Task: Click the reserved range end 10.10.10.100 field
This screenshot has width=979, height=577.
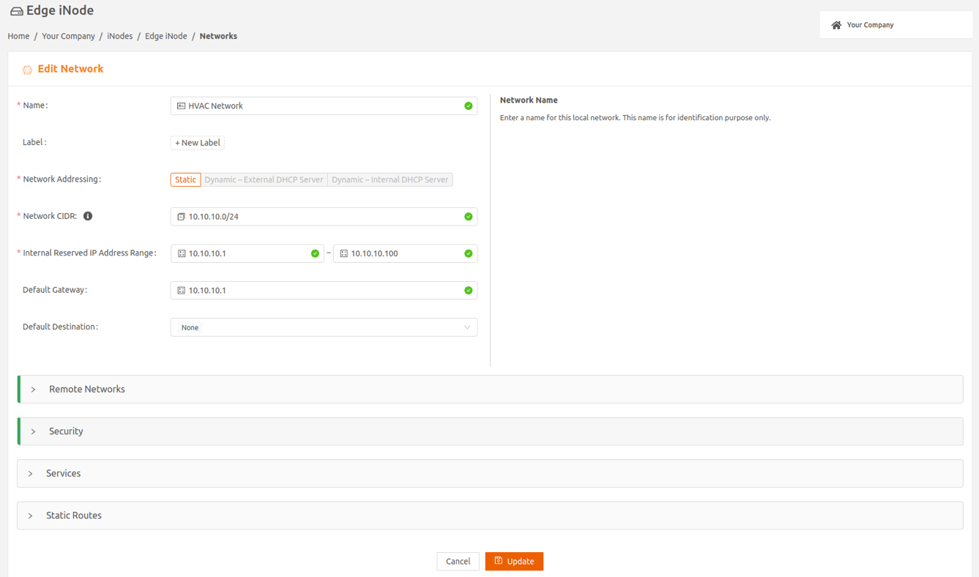Action: (405, 253)
